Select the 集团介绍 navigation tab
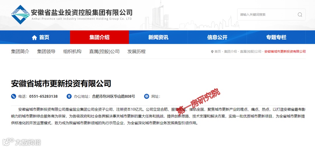Image resolution: width=315 pixels, height=148 pixels. pyautogui.click(x=99, y=37)
